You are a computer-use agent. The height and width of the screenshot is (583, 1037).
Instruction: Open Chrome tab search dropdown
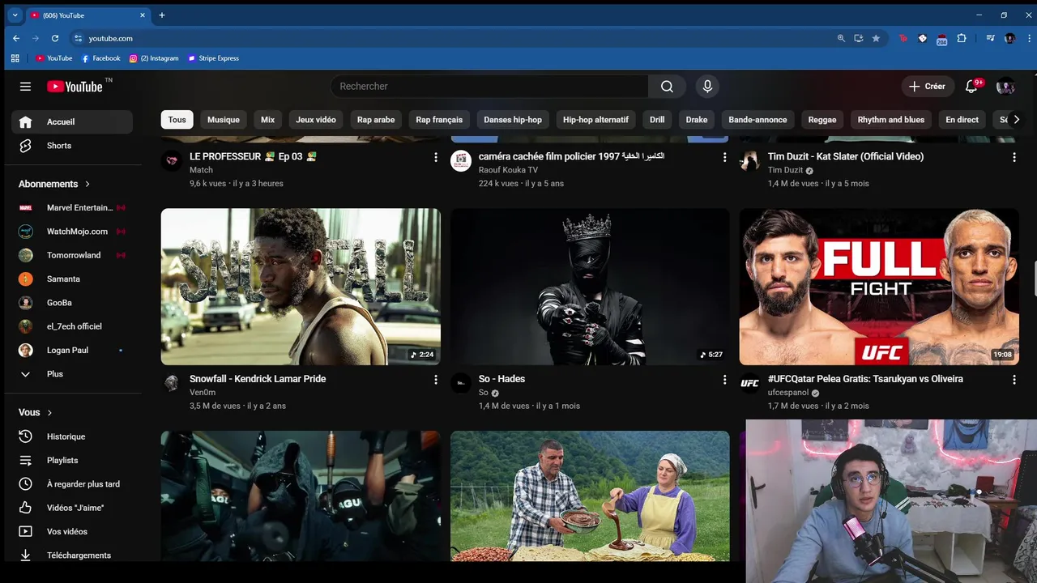(x=15, y=15)
